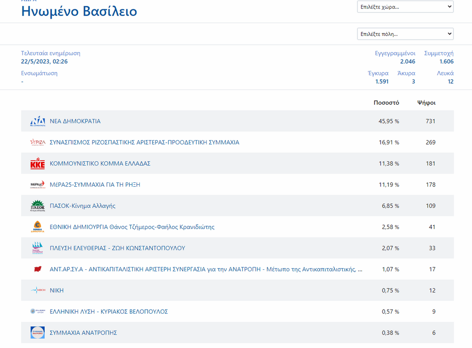Click the ΜέΡΑ25 party logo
Viewport: 472px width, 348px height.
pyautogui.click(x=38, y=184)
